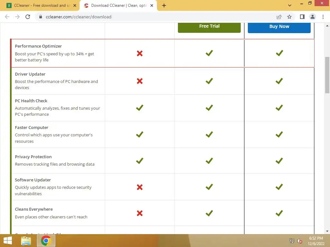Click 'Removes tracking files and browsing data' text
The width and height of the screenshot is (330, 247).
point(55,164)
